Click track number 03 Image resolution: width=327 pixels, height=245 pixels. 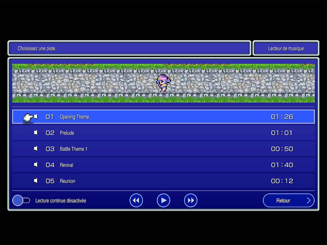coord(50,149)
